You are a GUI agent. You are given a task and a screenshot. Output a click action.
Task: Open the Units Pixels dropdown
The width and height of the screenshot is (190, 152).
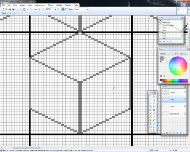coord(87,9)
